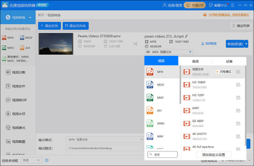Toggle the 闪电模式 lightning mode option
The width and height of the screenshot is (254, 166).
(x=224, y=72)
